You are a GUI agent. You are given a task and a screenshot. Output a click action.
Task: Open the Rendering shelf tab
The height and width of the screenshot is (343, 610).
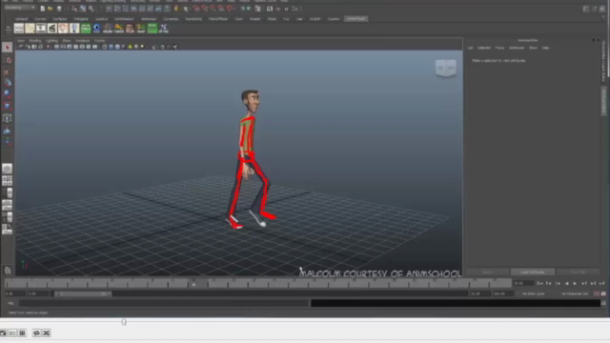(x=193, y=19)
